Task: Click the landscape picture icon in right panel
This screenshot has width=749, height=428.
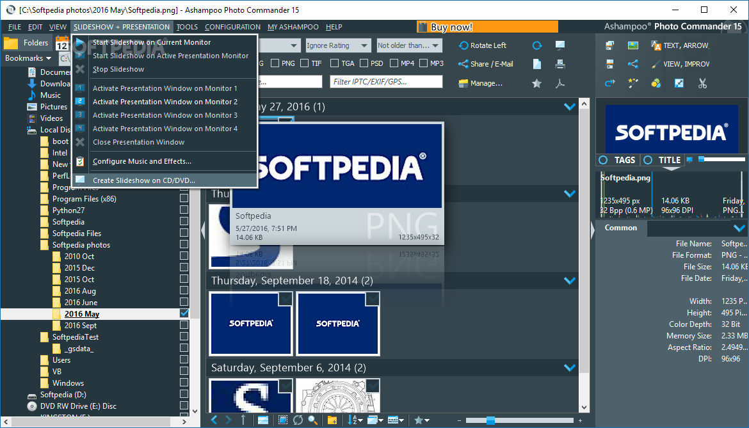Action: click(633, 45)
